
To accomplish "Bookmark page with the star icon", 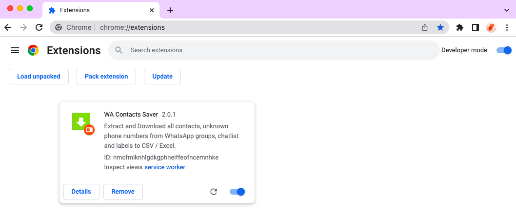I will [x=440, y=27].
